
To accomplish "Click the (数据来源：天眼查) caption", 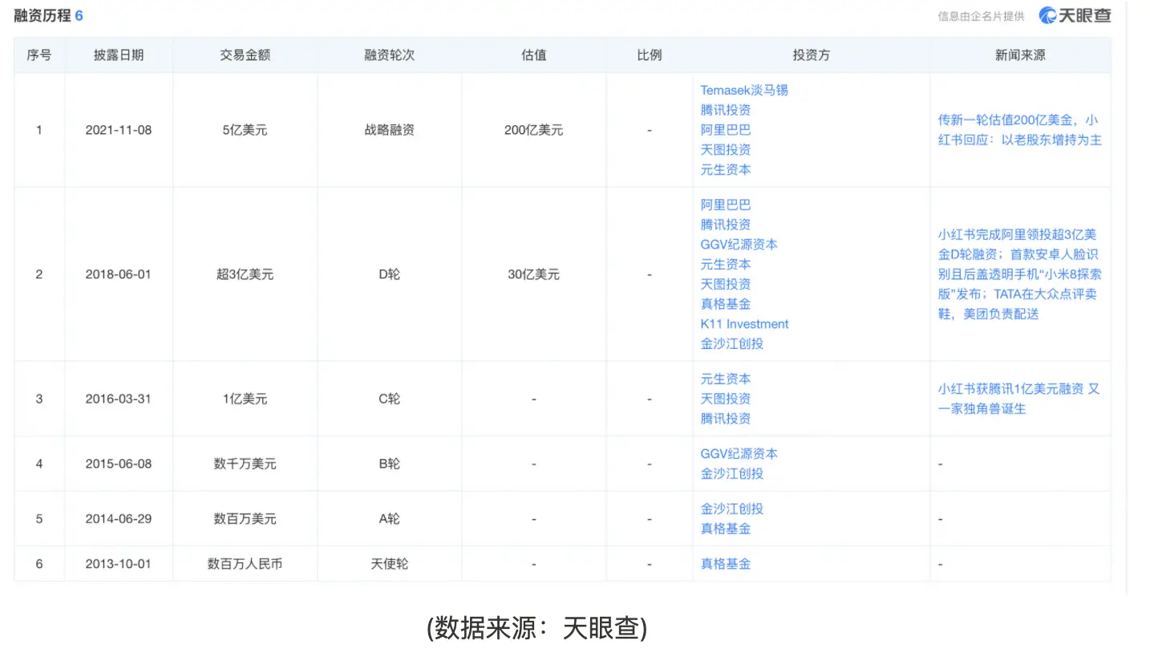I will [x=537, y=628].
